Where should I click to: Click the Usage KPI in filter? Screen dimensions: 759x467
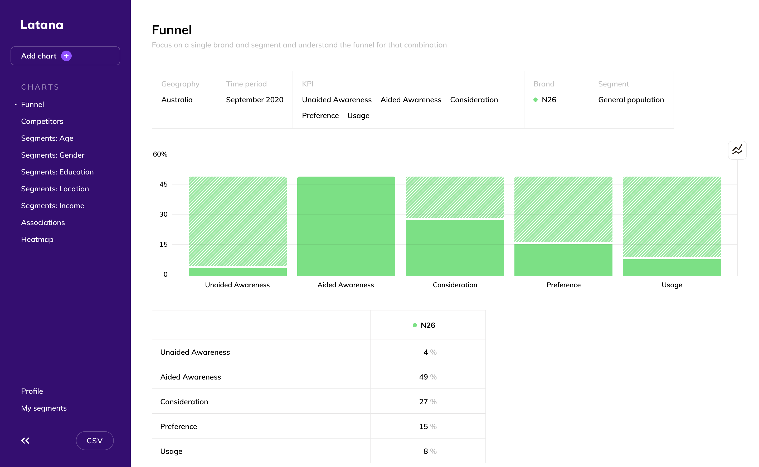point(358,115)
